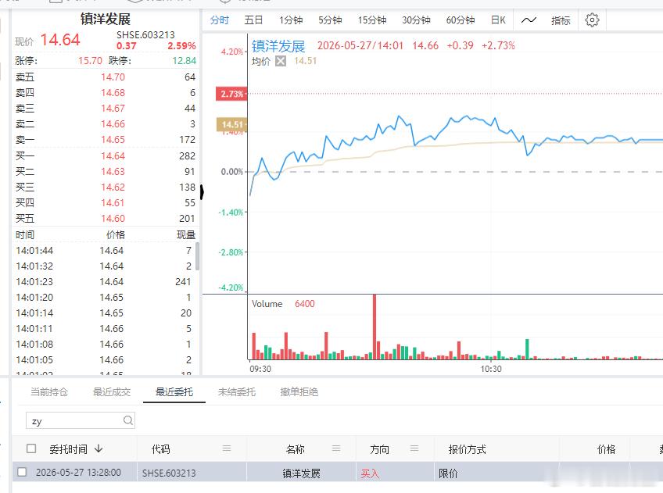The width and height of the screenshot is (663, 493).
Task: Click 价格 column header in orders table
Action: pyautogui.click(x=607, y=449)
